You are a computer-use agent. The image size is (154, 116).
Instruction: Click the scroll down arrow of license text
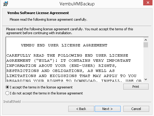point(146,79)
